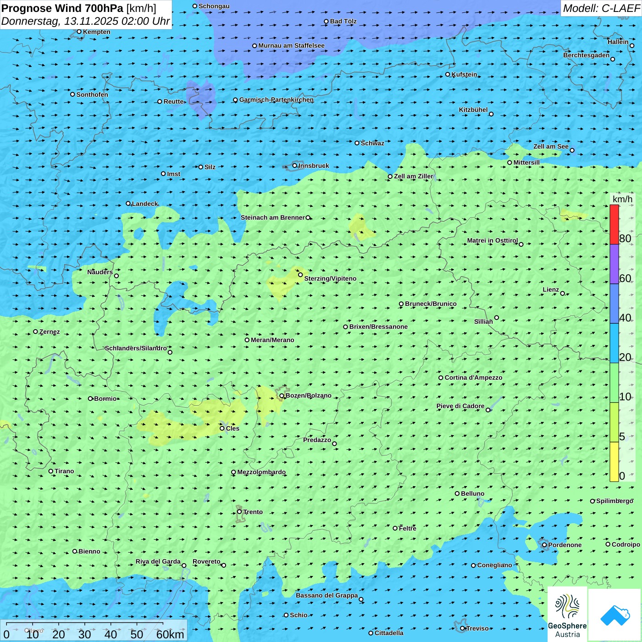Click the red 80 km/h legend swatch

(614, 225)
